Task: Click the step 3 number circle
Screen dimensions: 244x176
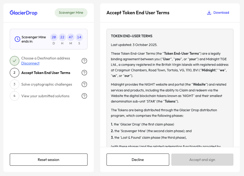Action: coord(15,84)
